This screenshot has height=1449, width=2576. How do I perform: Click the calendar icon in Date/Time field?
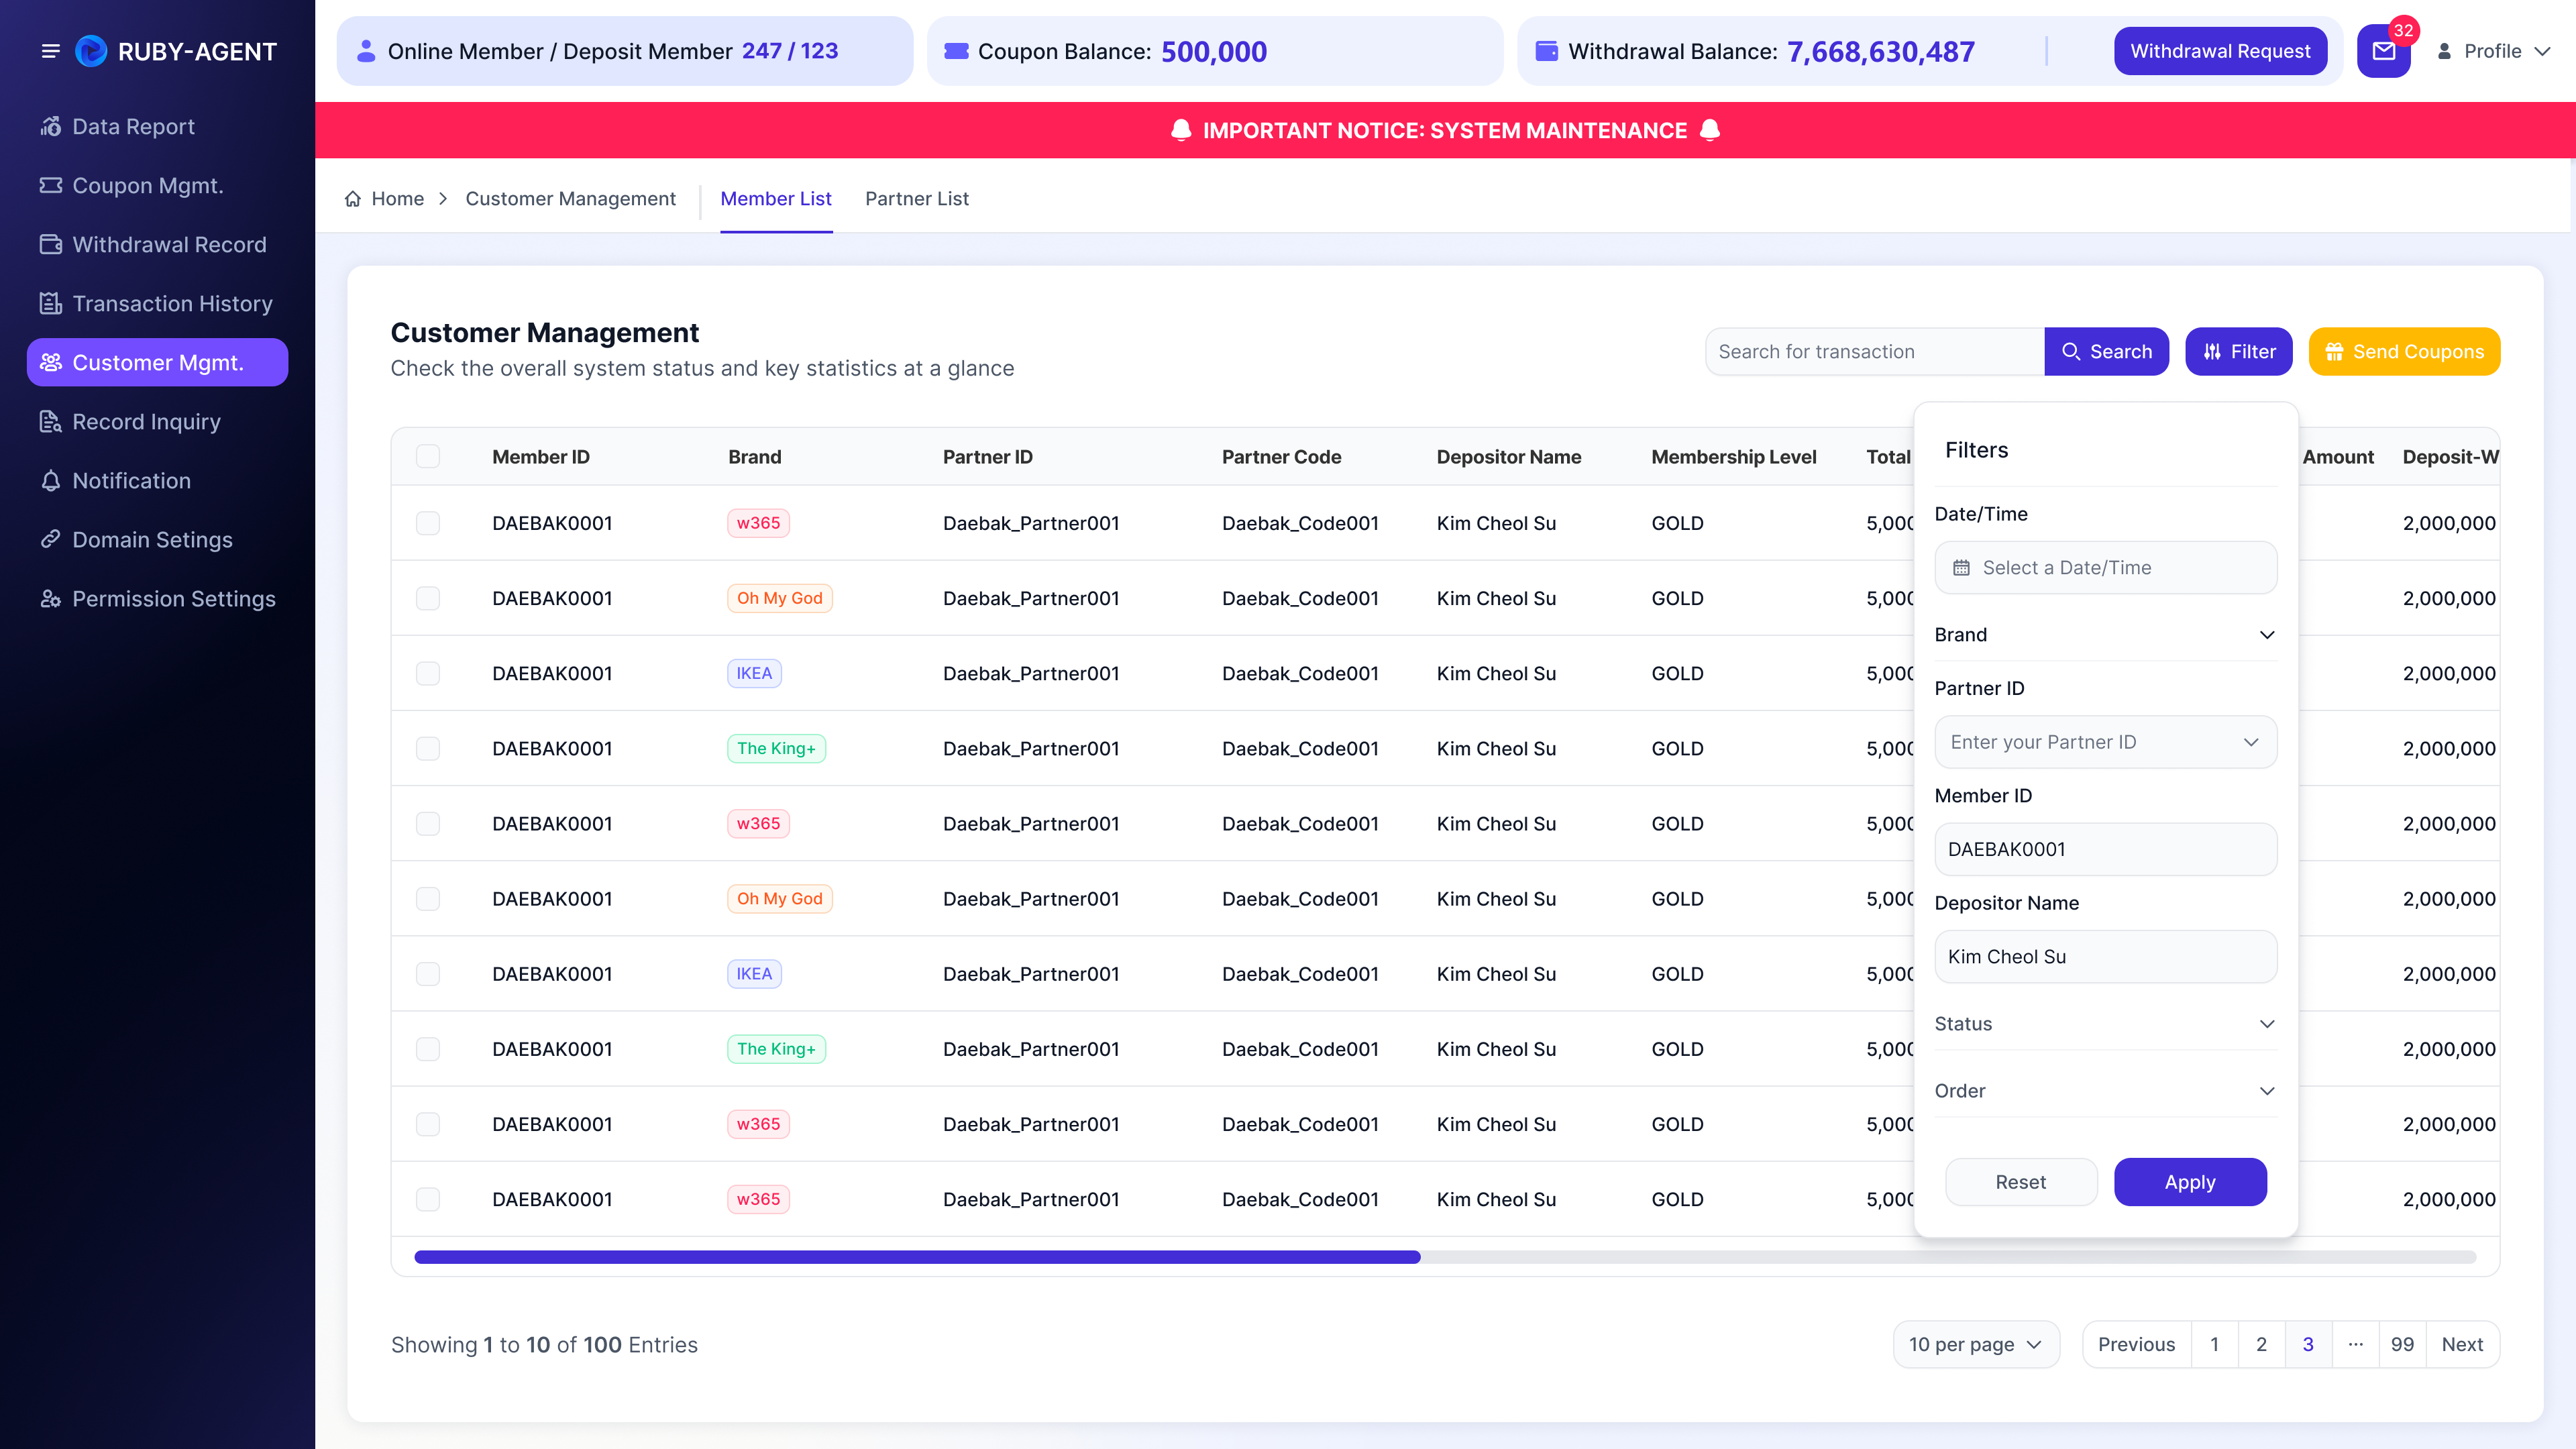pyautogui.click(x=1962, y=568)
